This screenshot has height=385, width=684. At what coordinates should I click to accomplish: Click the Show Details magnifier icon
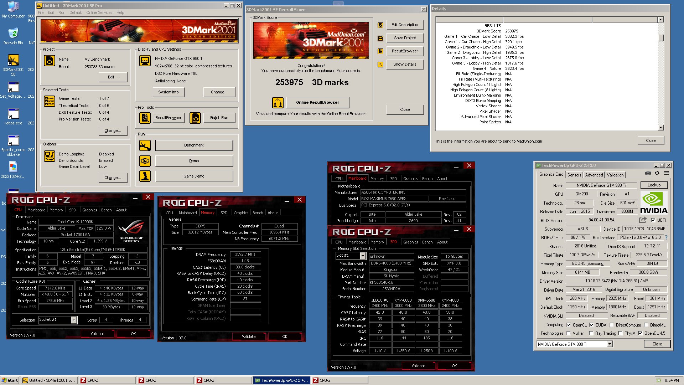click(380, 65)
